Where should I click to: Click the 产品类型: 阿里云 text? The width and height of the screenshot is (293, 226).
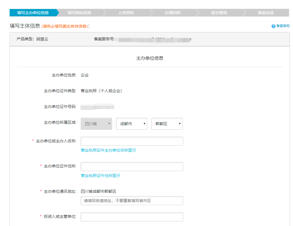pos(32,39)
